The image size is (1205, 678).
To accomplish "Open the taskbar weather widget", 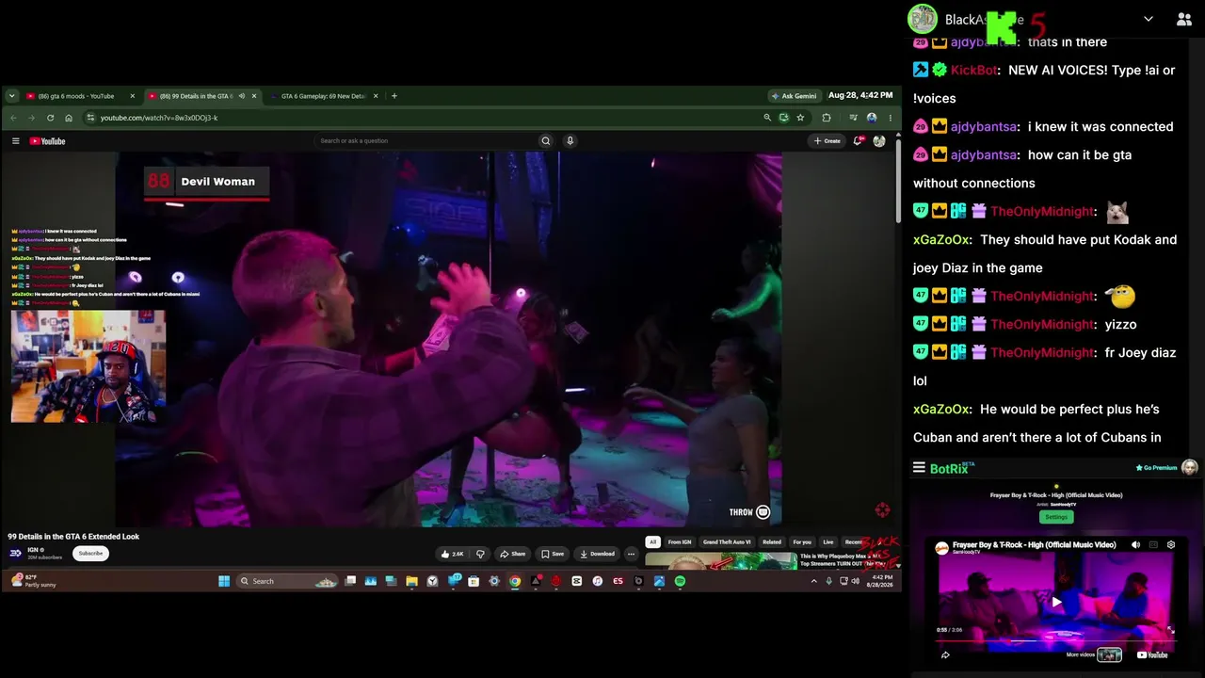I will [x=34, y=581].
